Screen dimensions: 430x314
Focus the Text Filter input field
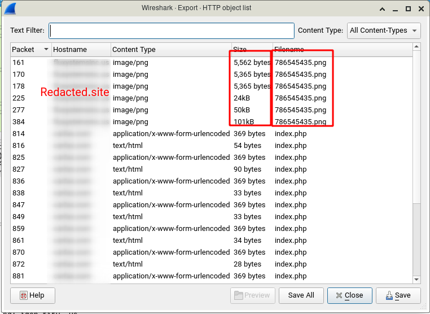pos(172,30)
